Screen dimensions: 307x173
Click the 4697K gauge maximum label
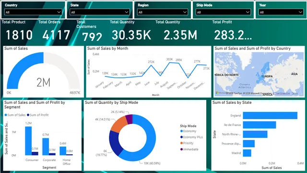(x=75, y=93)
